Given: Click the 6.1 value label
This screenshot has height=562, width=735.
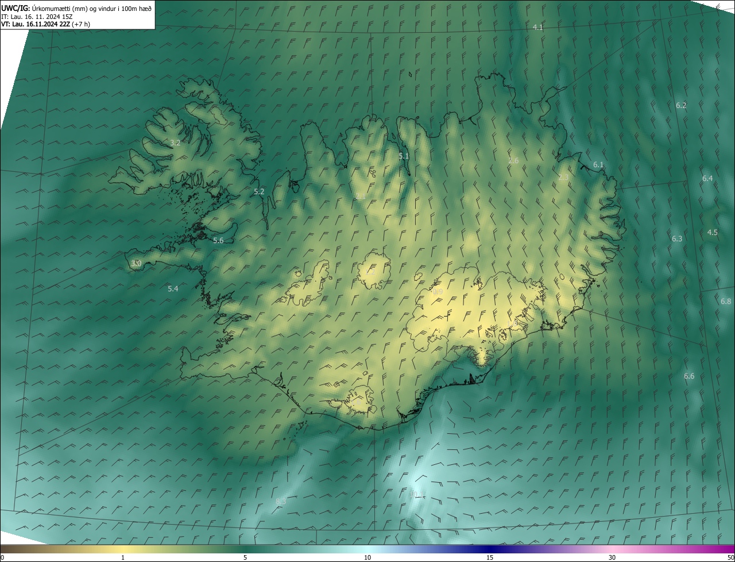Looking at the screenshot, I should click(598, 164).
